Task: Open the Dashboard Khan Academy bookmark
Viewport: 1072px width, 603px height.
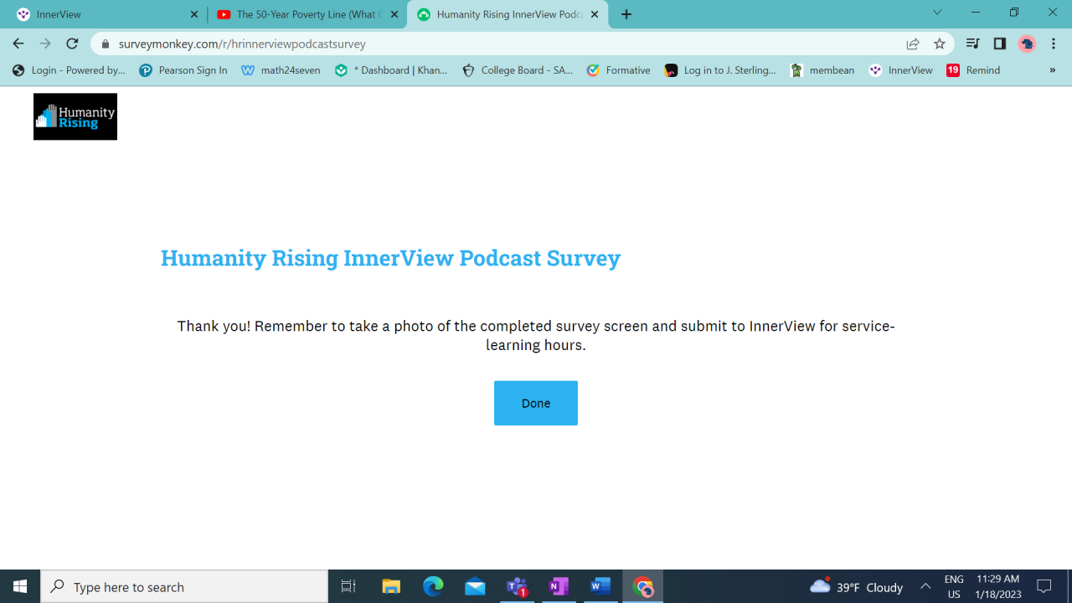Action: click(x=391, y=70)
